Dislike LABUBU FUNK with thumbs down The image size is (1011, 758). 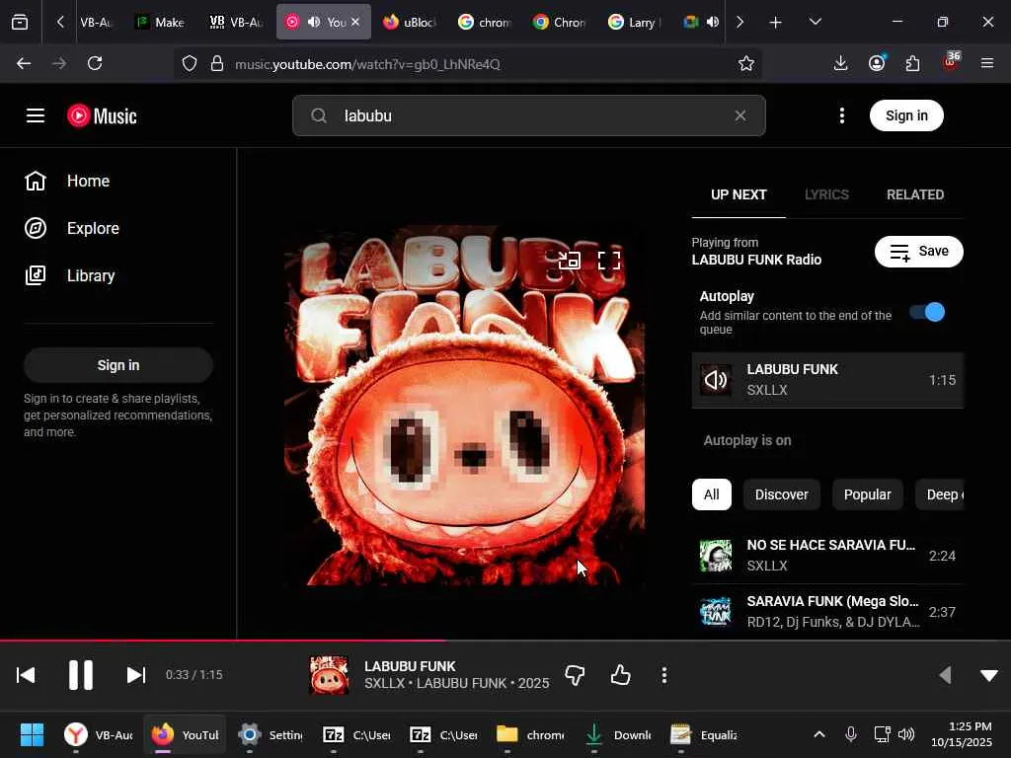tap(574, 675)
